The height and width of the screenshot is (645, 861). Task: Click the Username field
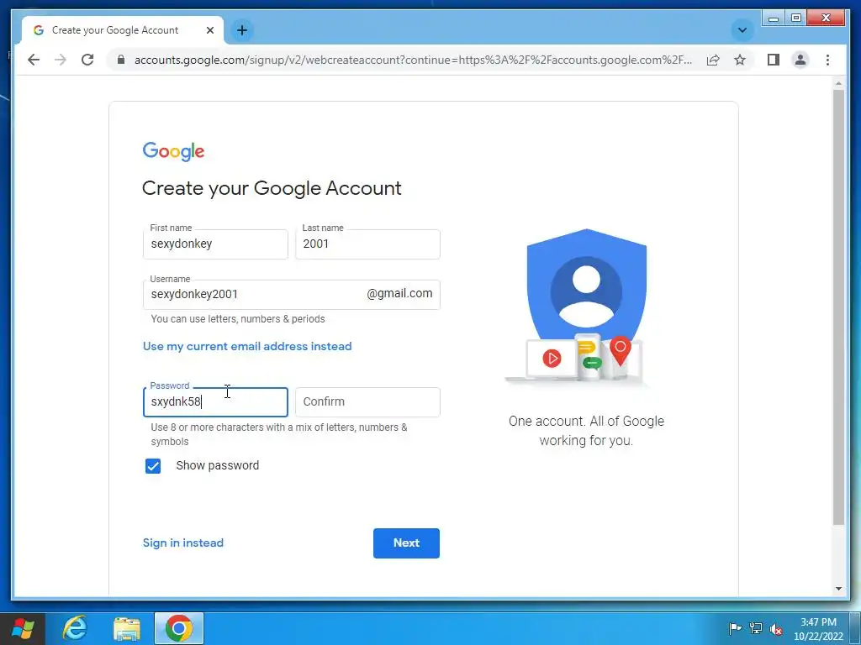pyautogui.click(x=291, y=295)
